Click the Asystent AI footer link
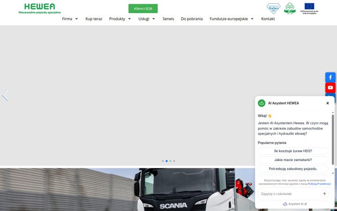This screenshot has height=211, width=337. click(295, 204)
